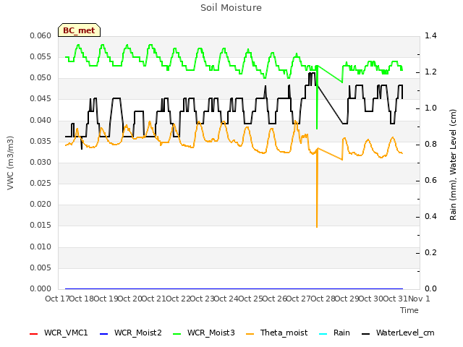
Task: Click the 0.030 left axis tick
Action: click(x=41, y=162)
